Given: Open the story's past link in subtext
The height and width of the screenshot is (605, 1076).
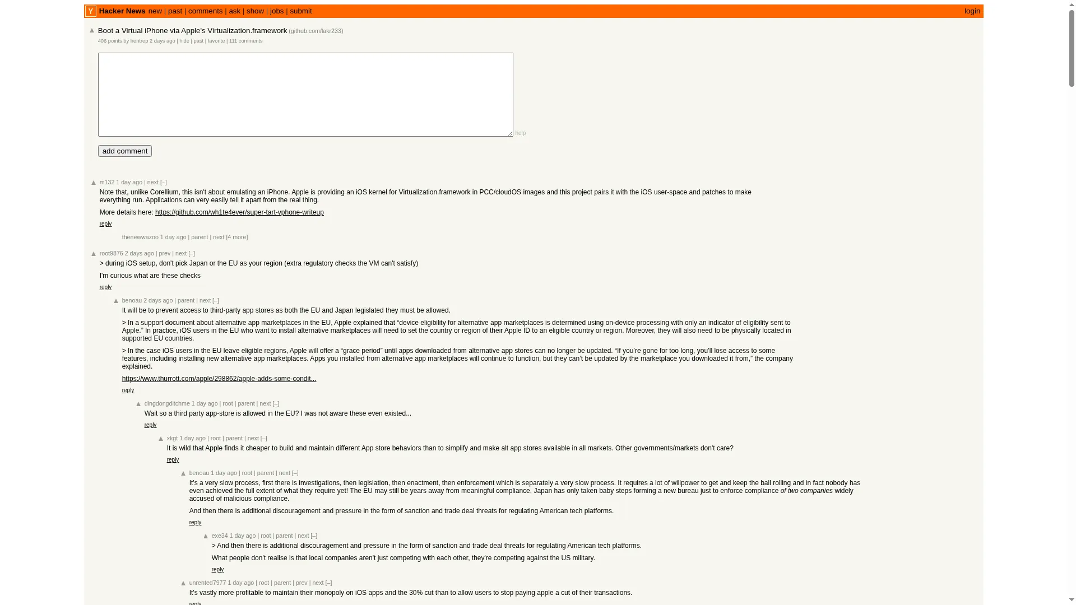Looking at the screenshot, I should pyautogui.click(x=198, y=41).
